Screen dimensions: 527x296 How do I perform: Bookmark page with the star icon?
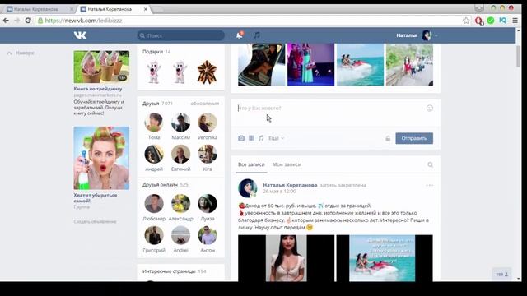click(x=466, y=21)
